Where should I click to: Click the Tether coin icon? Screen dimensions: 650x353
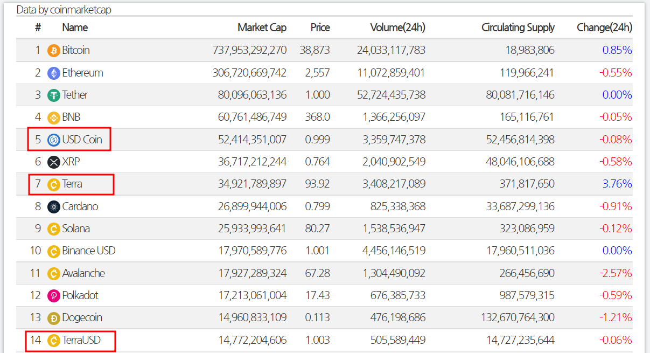[x=54, y=95]
